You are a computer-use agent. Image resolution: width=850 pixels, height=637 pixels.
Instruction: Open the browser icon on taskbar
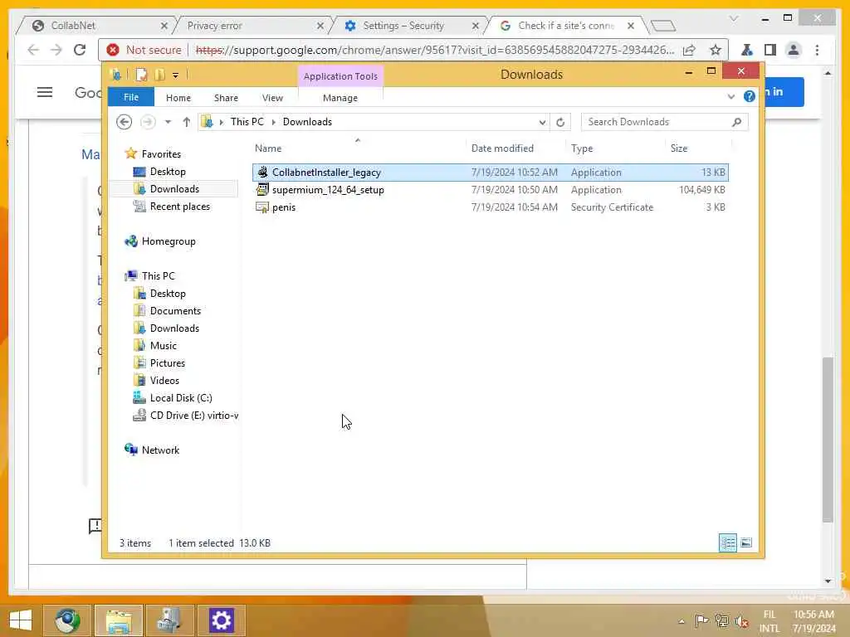[67, 620]
